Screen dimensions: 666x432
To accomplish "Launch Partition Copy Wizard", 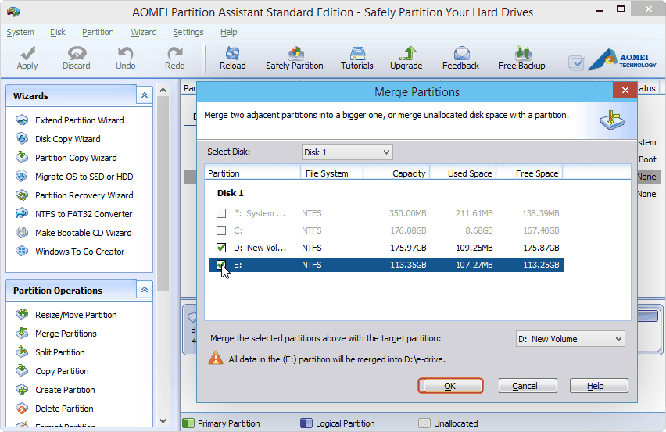I will [x=76, y=158].
